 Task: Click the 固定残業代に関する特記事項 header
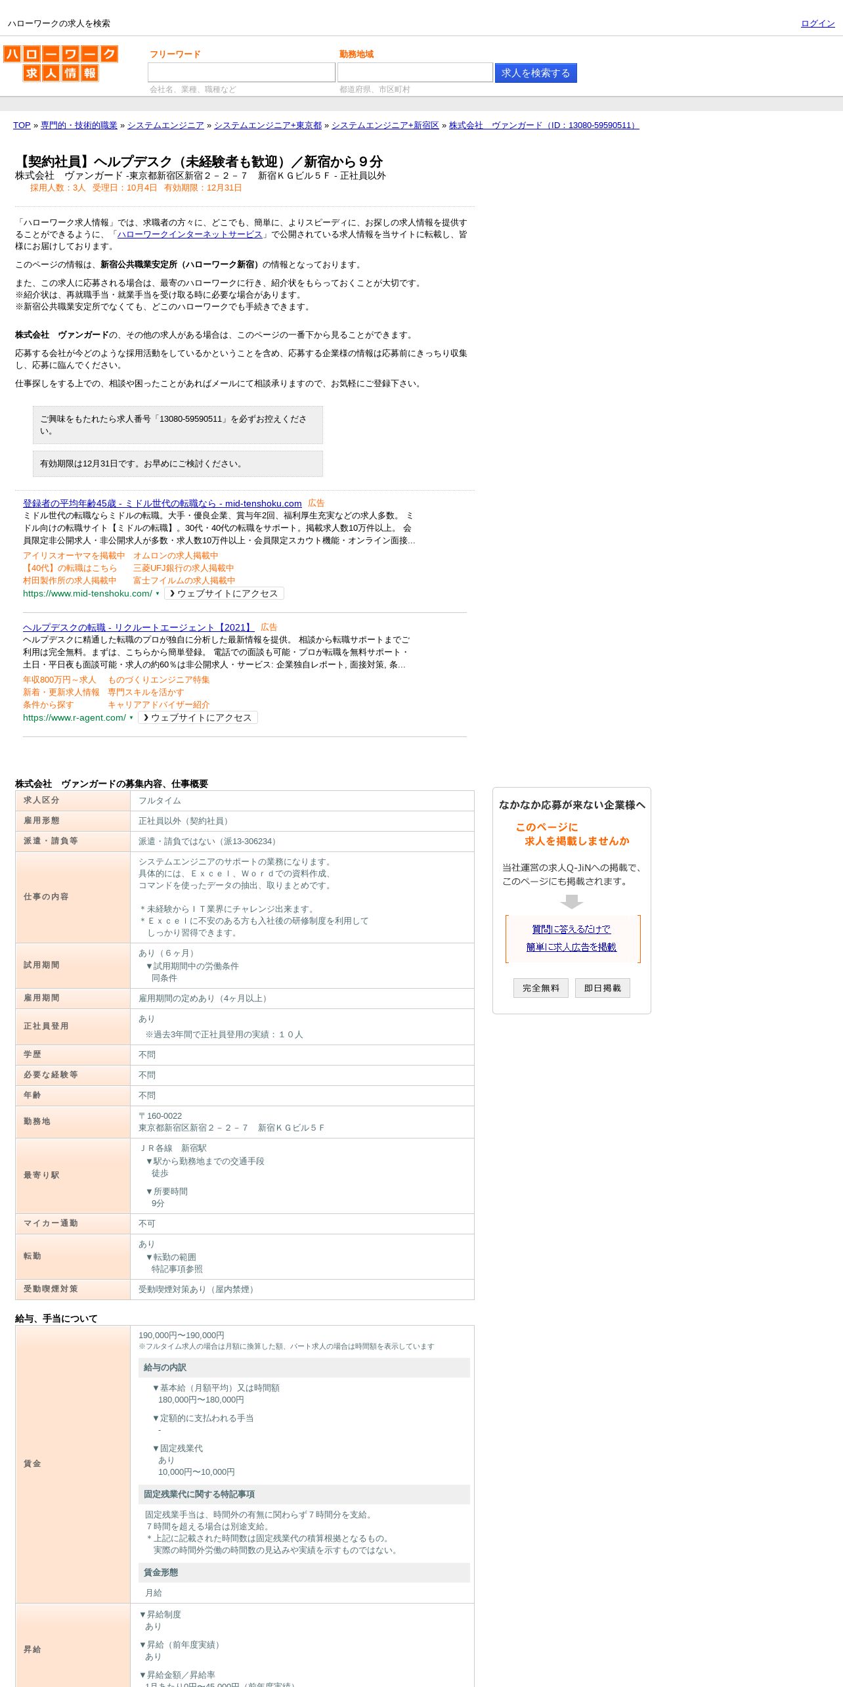pyautogui.click(x=304, y=1495)
